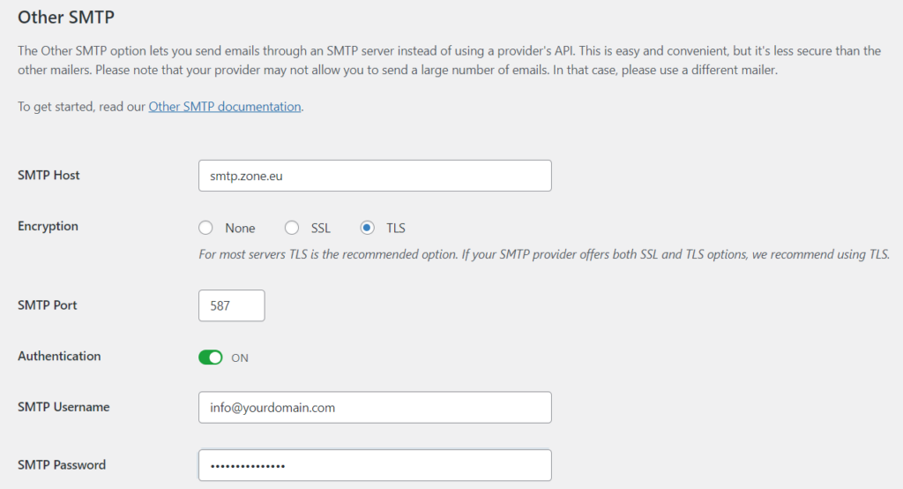Click the SMTP Username label
This screenshot has height=489, width=903.
click(63, 408)
